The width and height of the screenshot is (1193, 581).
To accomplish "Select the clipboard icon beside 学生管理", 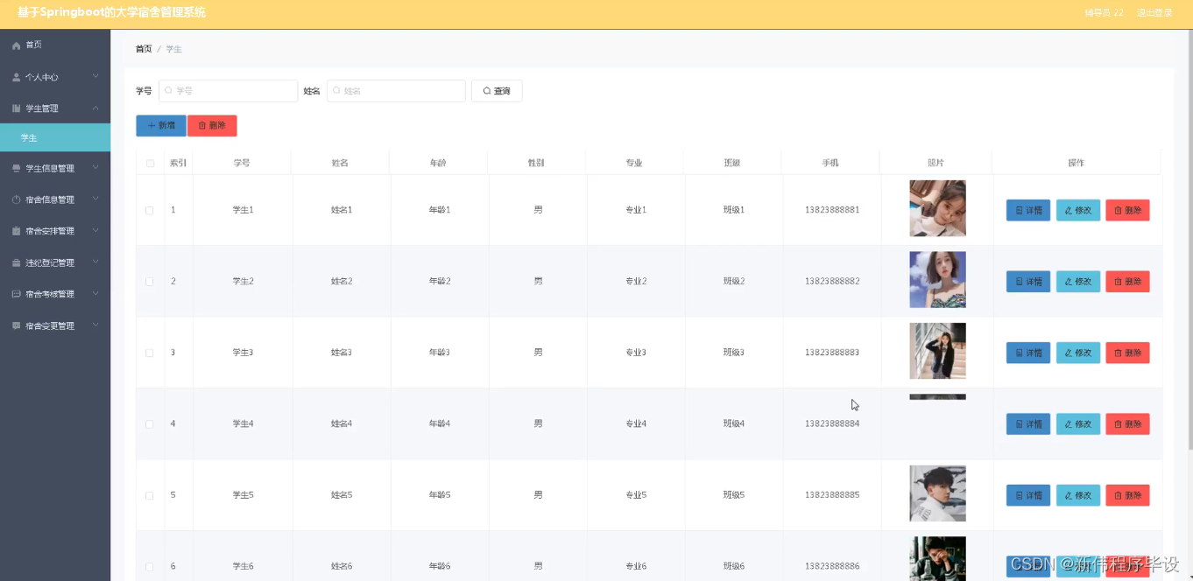I will point(15,108).
